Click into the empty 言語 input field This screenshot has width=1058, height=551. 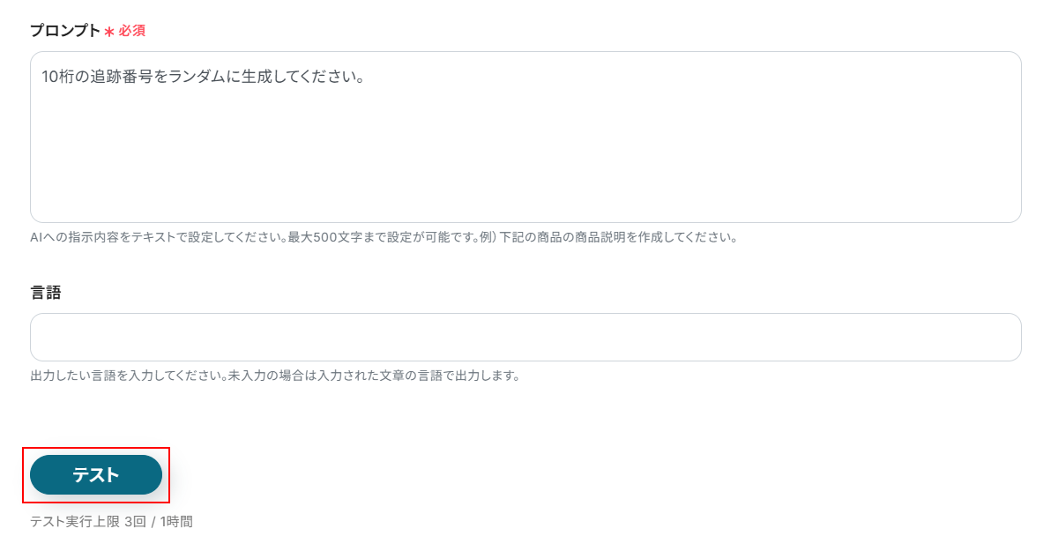tap(525, 337)
